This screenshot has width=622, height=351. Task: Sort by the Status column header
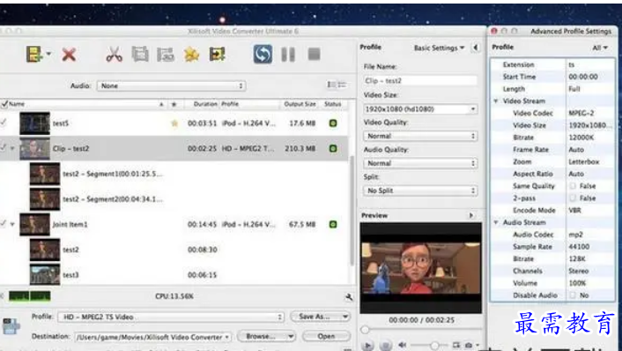pos(333,104)
